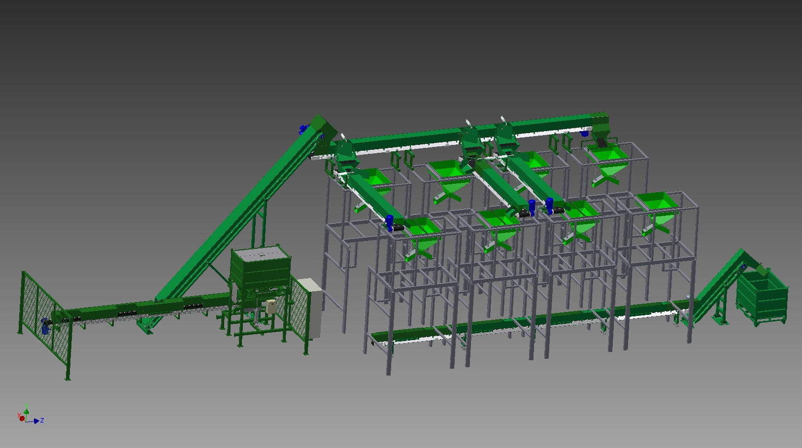Click the red X axis dot on triad

22,418
